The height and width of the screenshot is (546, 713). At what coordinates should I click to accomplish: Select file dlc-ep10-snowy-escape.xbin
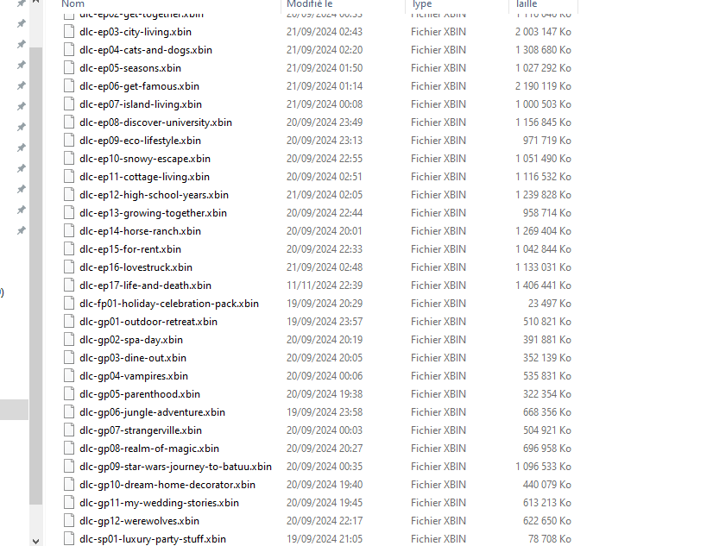click(x=145, y=159)
